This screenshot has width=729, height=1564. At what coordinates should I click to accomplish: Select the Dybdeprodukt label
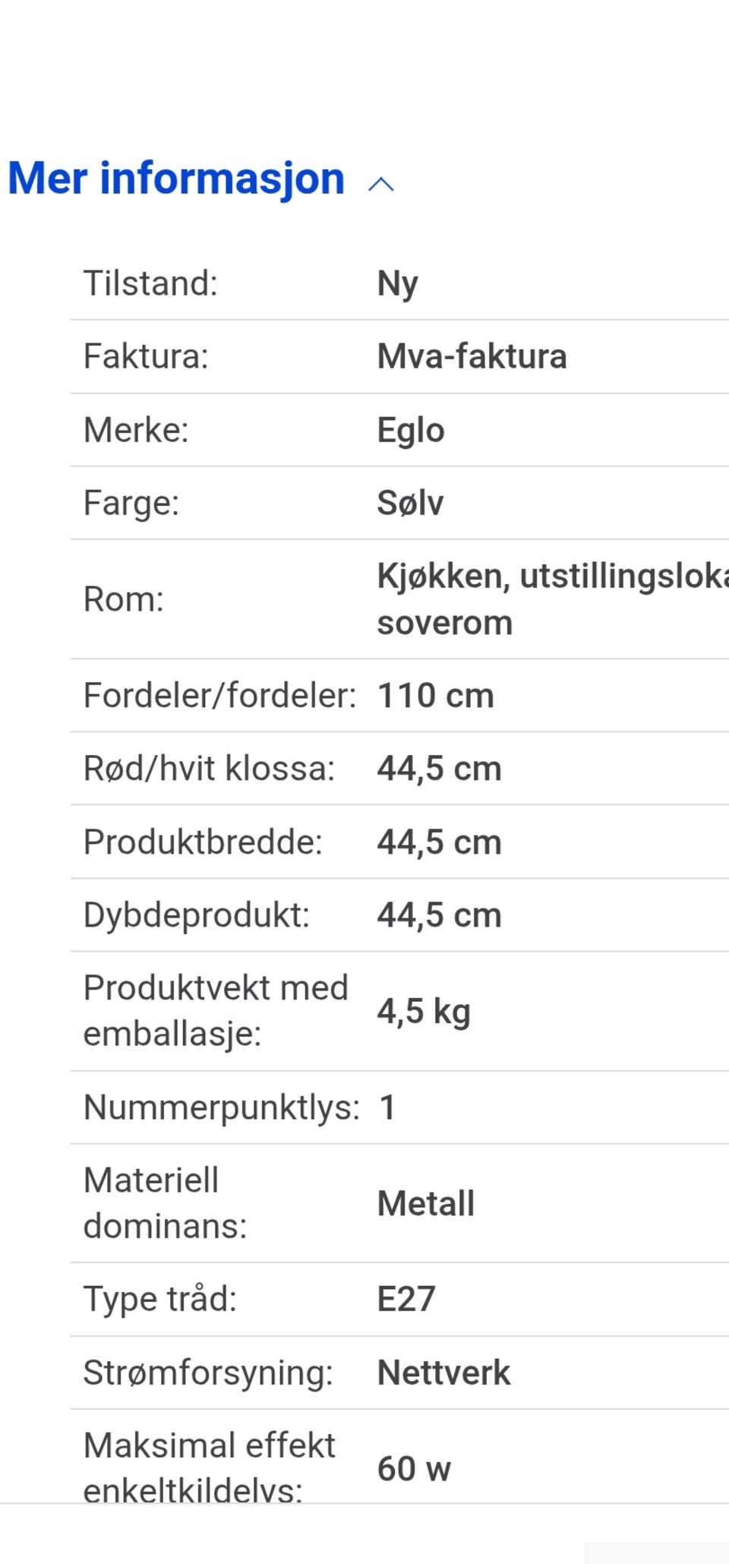pyautogui.click(x=197, y=916)
